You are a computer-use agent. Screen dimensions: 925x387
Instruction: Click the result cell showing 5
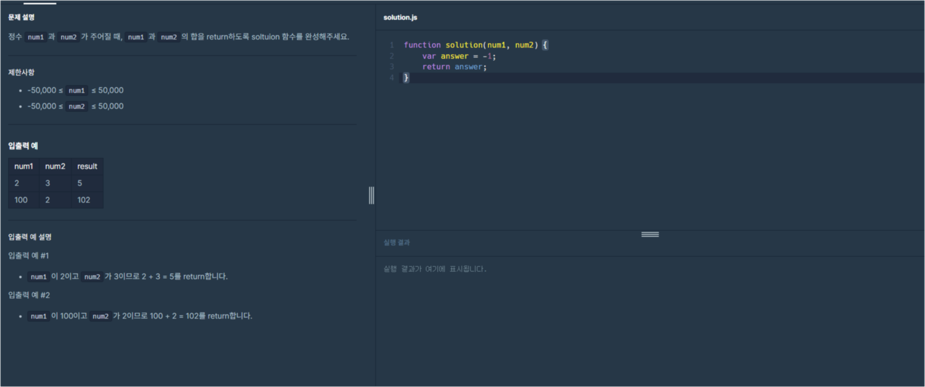click(x=87, y=183)
